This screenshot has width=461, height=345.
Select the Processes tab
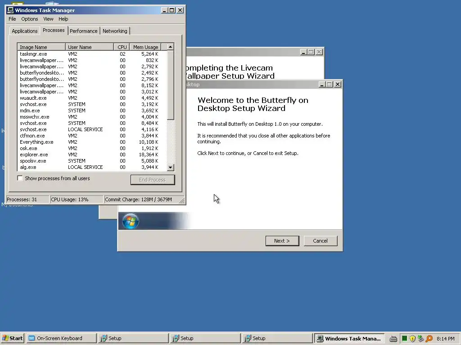(x=54, y=30)
